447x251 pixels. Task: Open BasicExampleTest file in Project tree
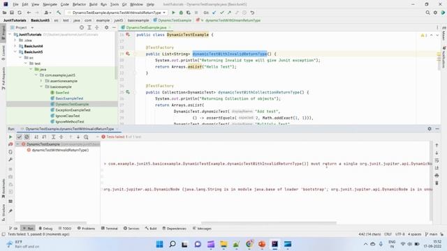coord(70,98)
